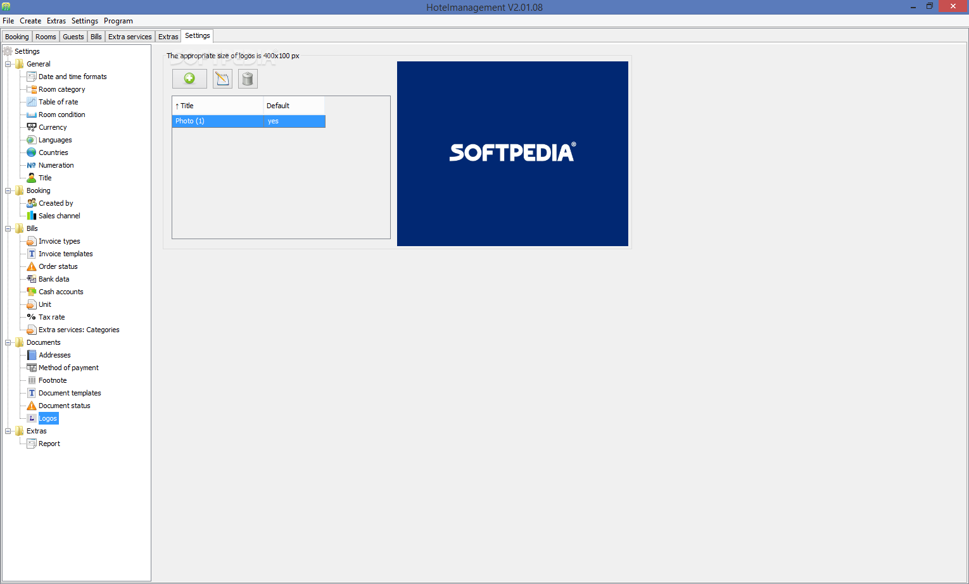Click the Bank data icon
Viewport: 969px width, 584px height.
(32, 279)
